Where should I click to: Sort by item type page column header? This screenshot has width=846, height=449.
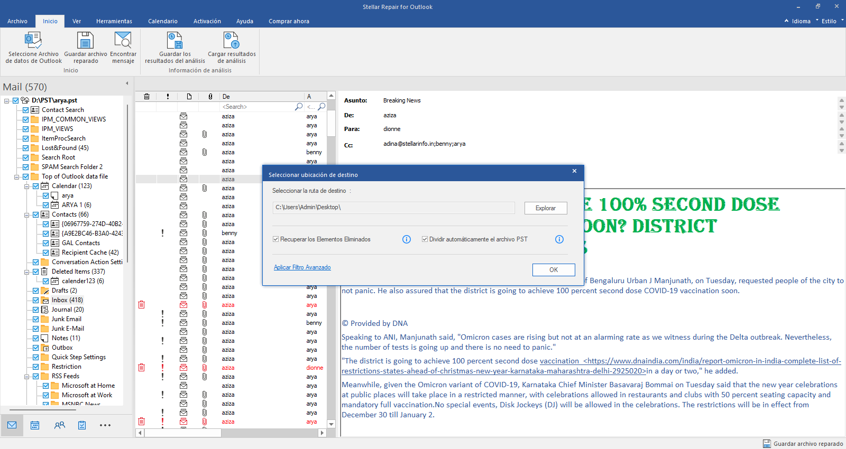(x=189, y=97)
